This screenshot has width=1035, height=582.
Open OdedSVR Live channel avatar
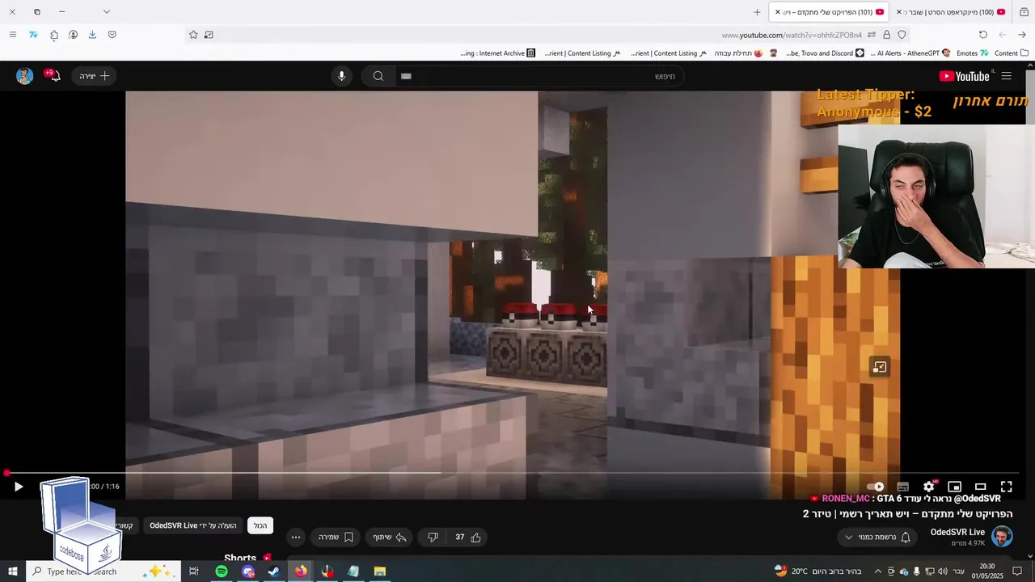click(1002, 537)
